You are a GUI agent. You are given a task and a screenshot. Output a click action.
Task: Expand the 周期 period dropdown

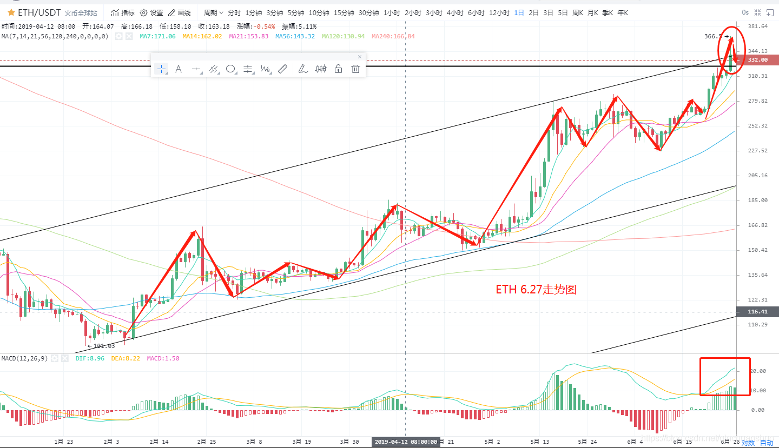[x=214, y=12]
